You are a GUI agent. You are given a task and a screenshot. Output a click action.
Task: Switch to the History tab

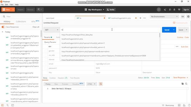click(7, 21)
